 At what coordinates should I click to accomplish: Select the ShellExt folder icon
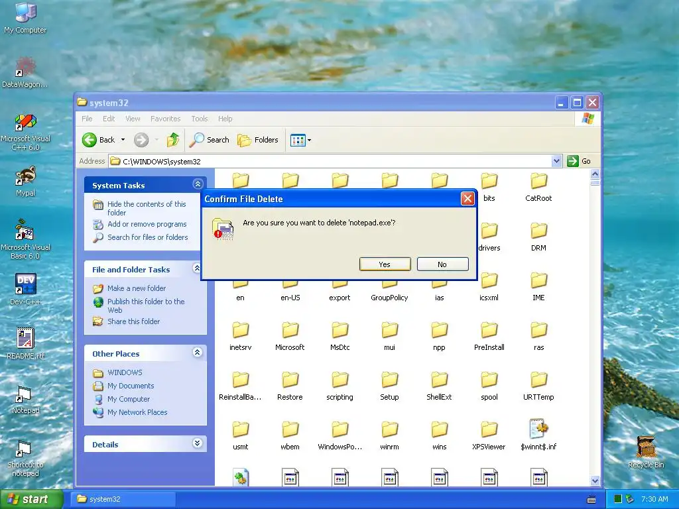tap(439, 380)
